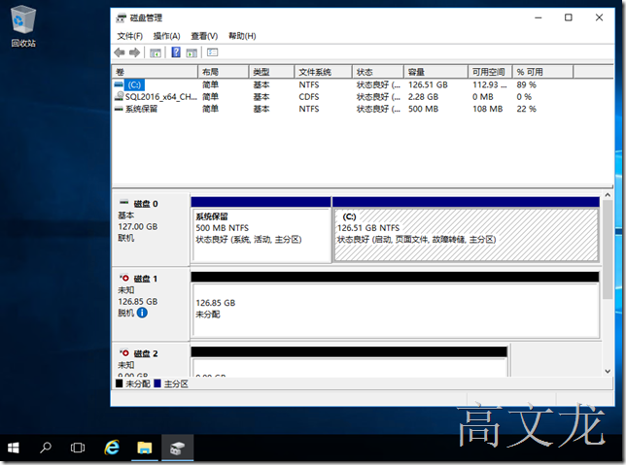This screenshot has height=465, width=626.
Task: Click the settings list toolbar icon
Action: coord(212,52)
